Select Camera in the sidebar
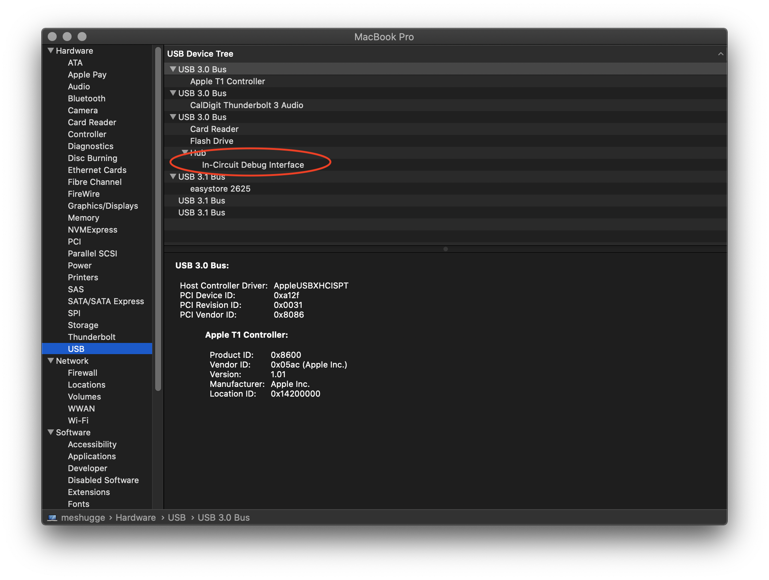Screen dimensions: 769x580 click(x=82, y=110)
